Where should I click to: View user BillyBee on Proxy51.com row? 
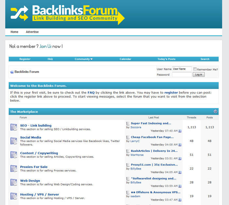point(136,169)
